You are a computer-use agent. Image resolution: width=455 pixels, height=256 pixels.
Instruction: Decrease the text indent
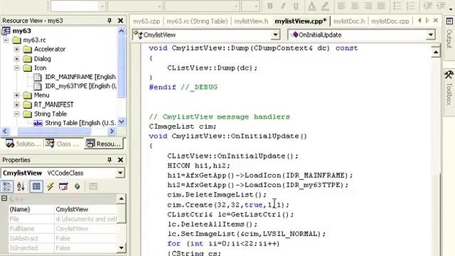(427, 6)
